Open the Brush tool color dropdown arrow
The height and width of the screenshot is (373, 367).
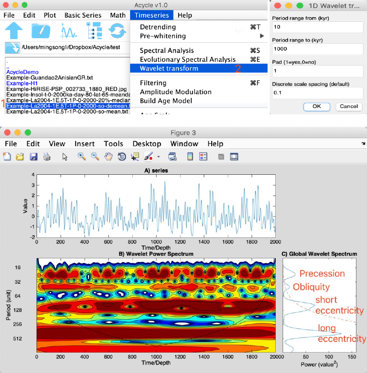click(158, 156)
